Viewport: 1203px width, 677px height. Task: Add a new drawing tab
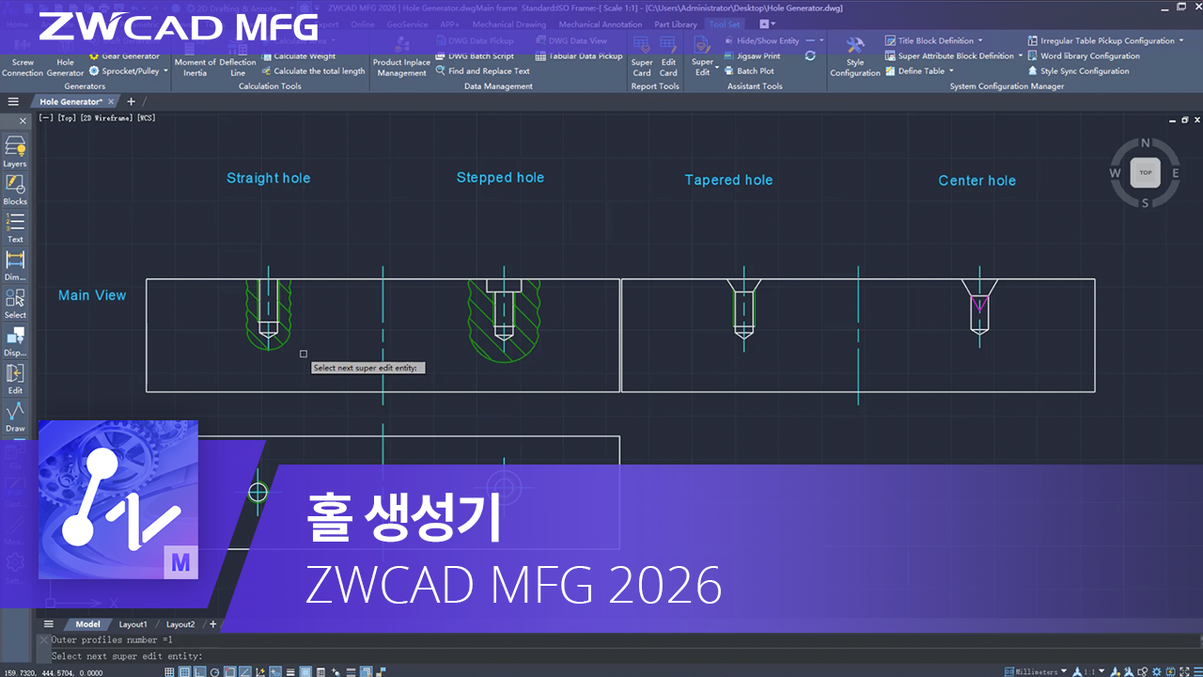click(131, 102)
